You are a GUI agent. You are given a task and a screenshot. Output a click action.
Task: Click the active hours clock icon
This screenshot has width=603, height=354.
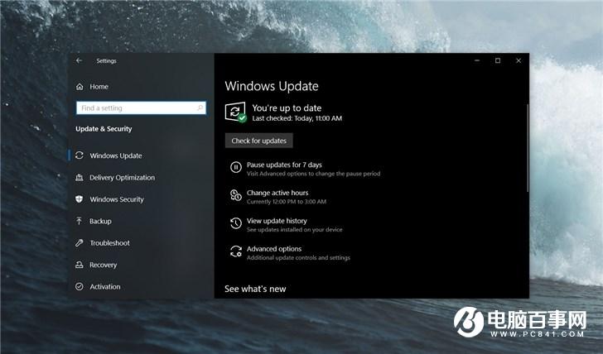(x=235, y=195)
